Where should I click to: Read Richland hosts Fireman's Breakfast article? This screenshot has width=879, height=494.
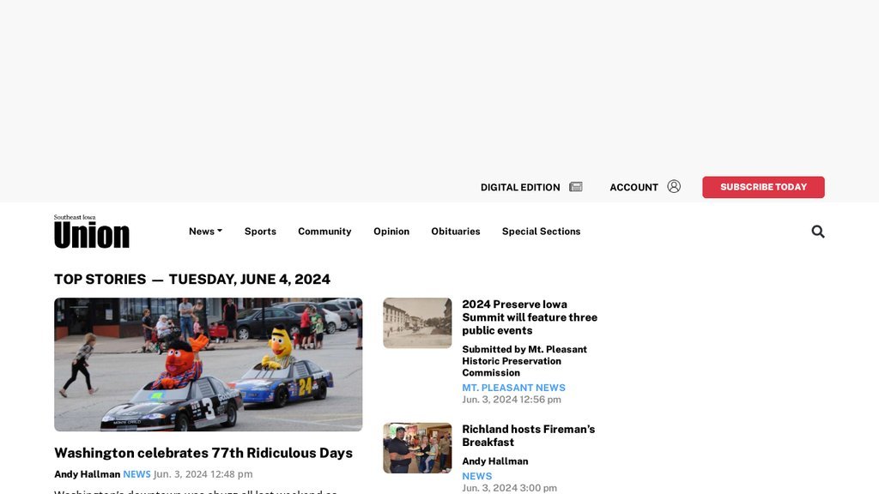click(x=529, y=436)
